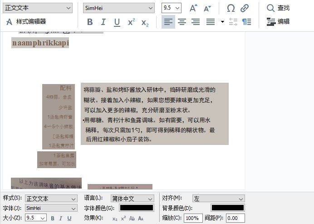
Task: Open the 对齐 alignment dropdown
Action: pyautogui.click(x=218, y=199)
